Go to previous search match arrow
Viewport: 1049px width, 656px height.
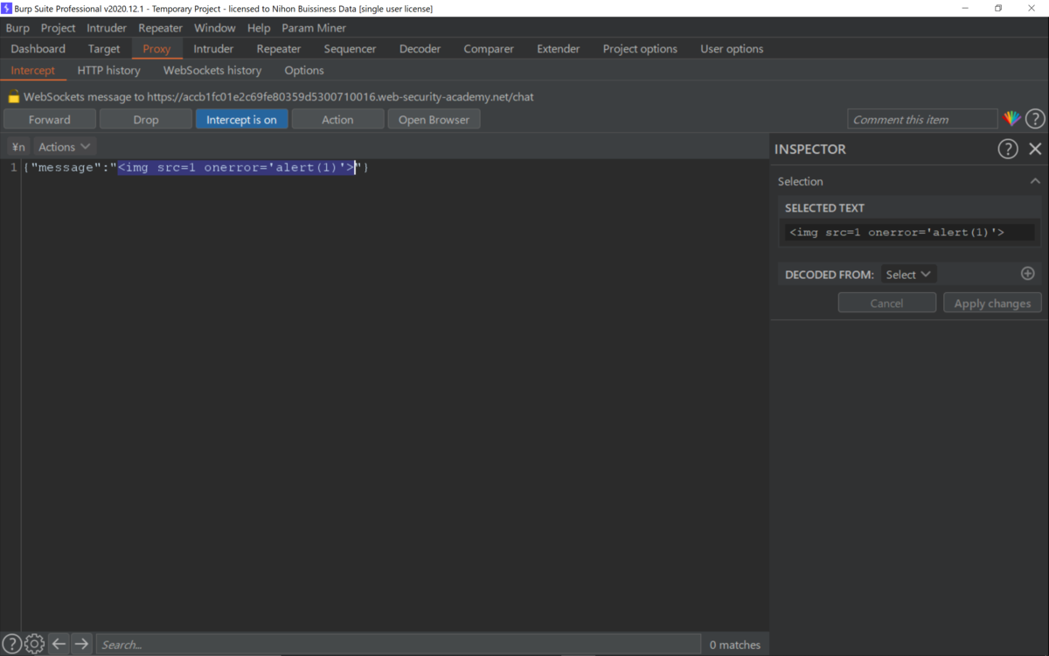click(x=59, y=644)
